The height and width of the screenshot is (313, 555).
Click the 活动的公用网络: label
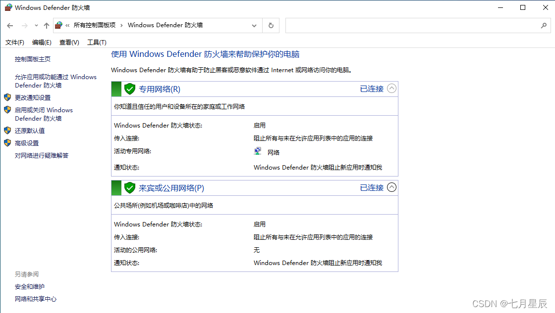(x=136, y=250)
